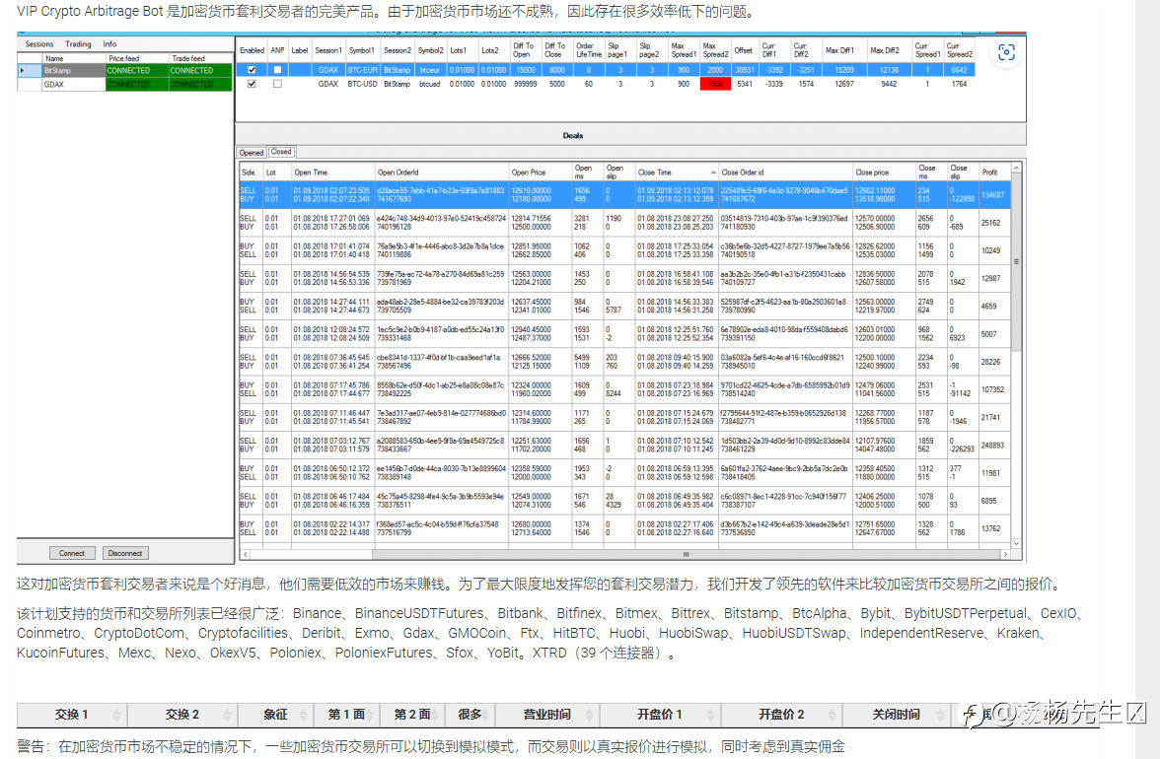This screenshot has height=759, width=1160.
Task: Click the Open OrderId column header
Action: pyautogui.click(x=442, y=172)
